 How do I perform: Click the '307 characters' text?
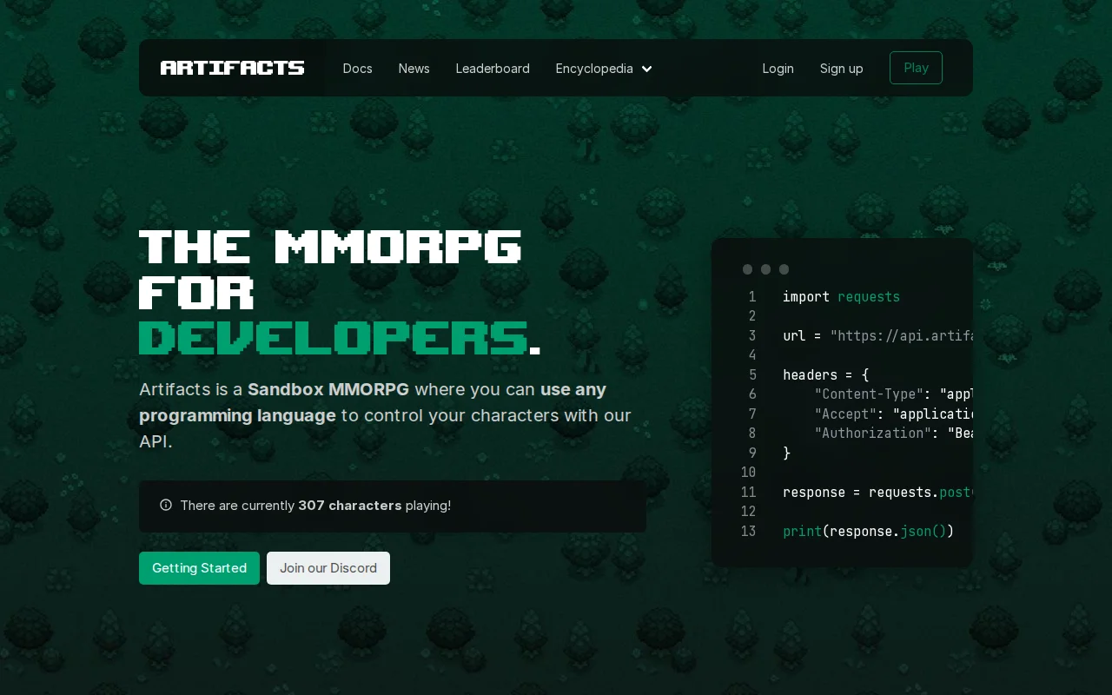[349, 506]
